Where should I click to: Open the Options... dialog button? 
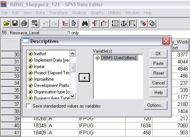(156, 105)
